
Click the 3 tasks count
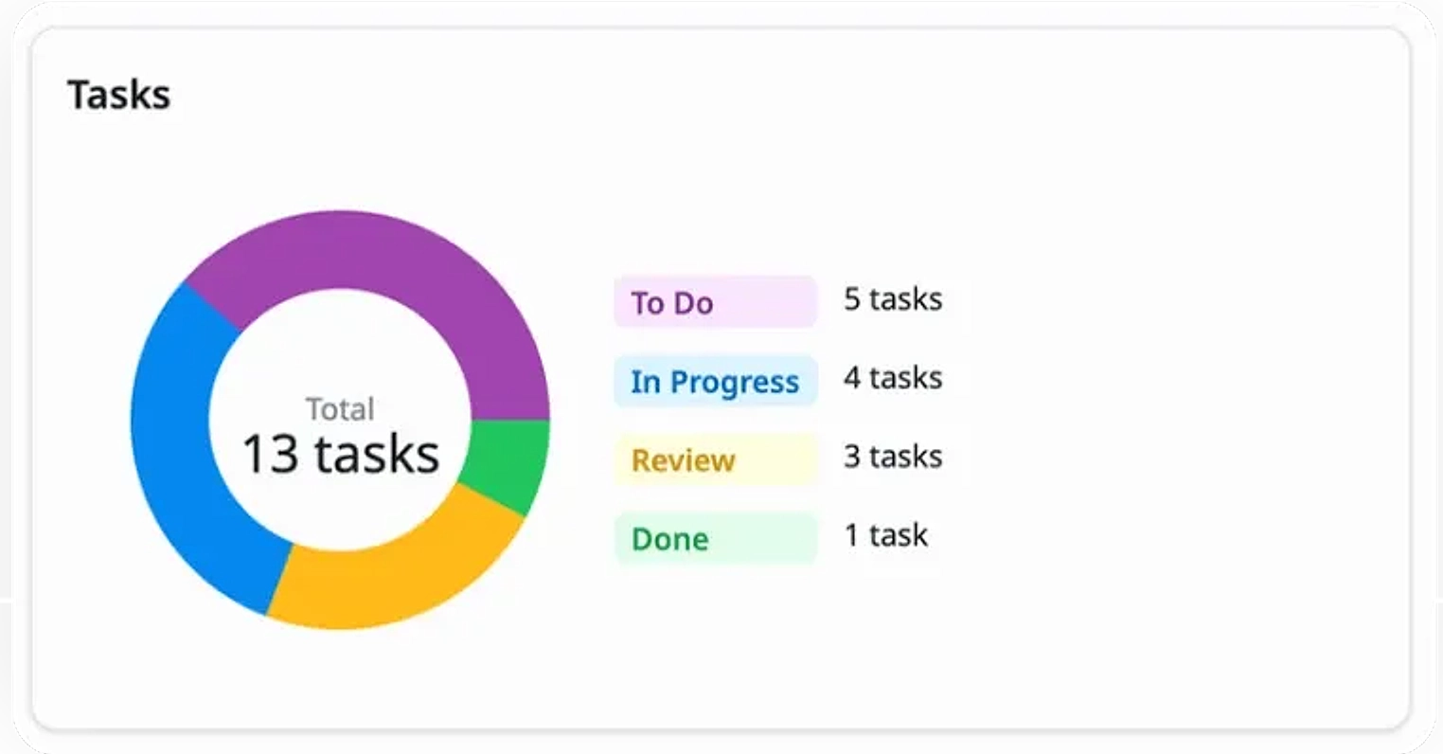click(893, 457)
